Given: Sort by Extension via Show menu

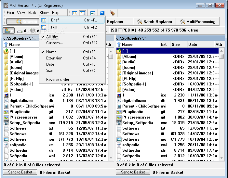Looking at the screenshot, I should [72, 58].
